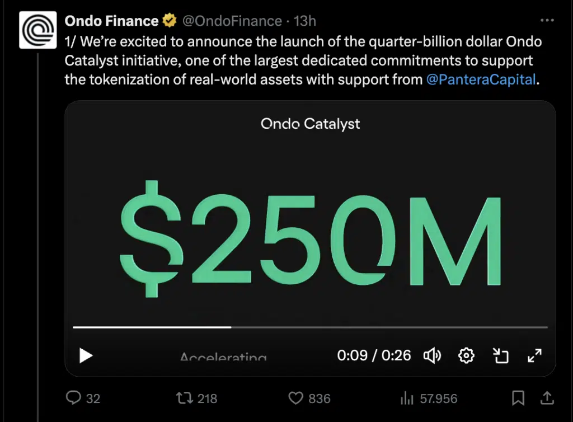Mute the video sound

click(x=432, y=355)
